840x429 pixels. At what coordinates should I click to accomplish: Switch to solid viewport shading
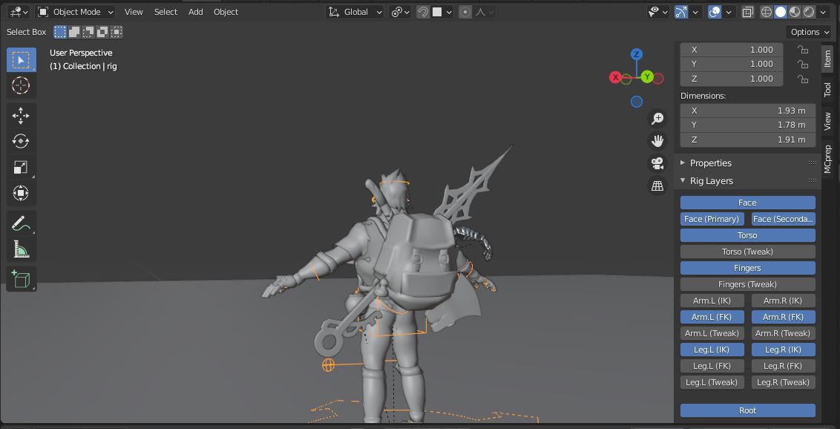781,12
